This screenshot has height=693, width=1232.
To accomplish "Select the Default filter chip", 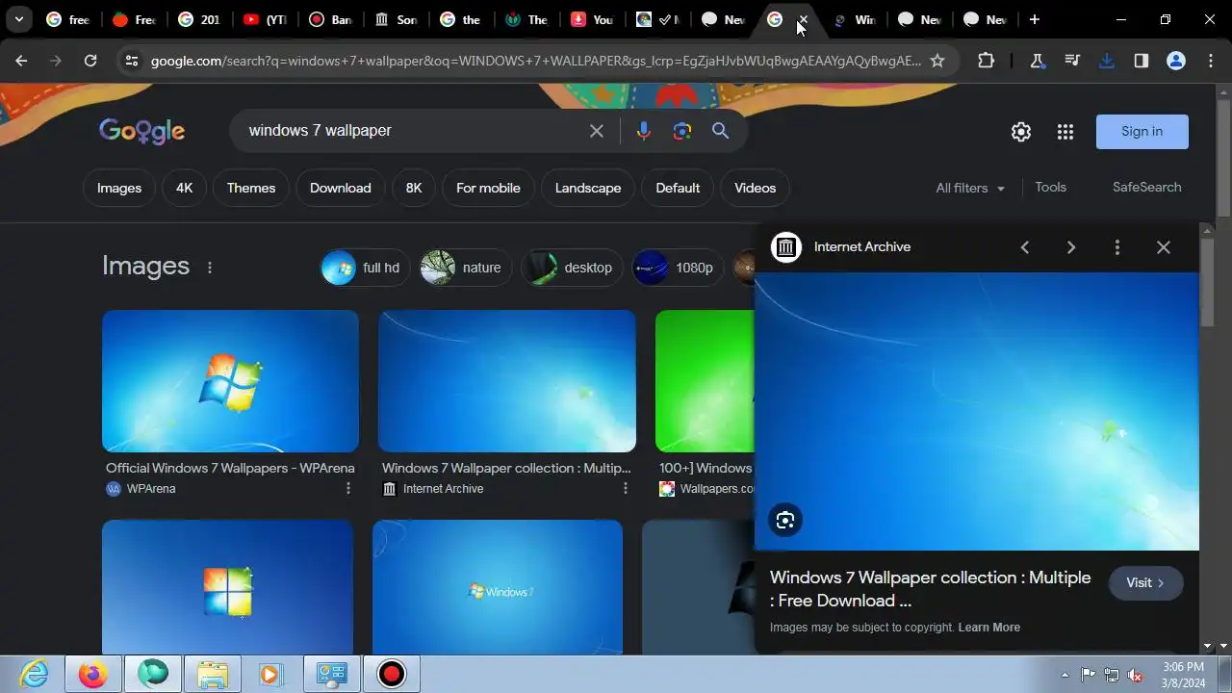I will 678,188.
